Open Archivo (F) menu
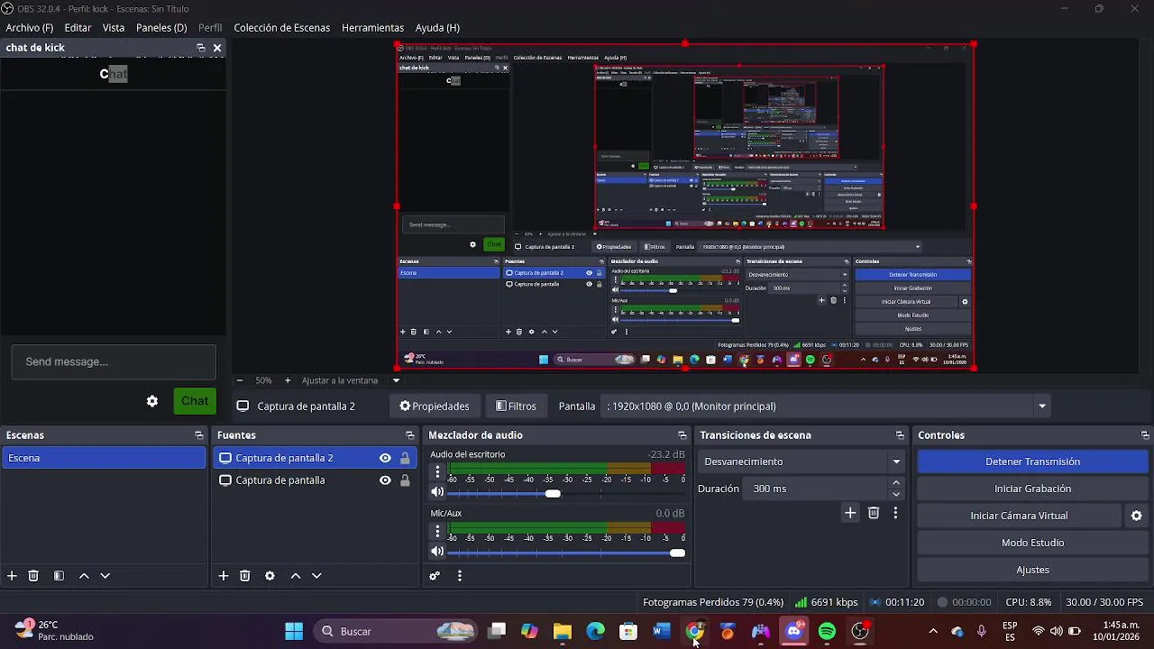Screen dimensions: 1154x649 pyautogui.click(x=29, y=28)
